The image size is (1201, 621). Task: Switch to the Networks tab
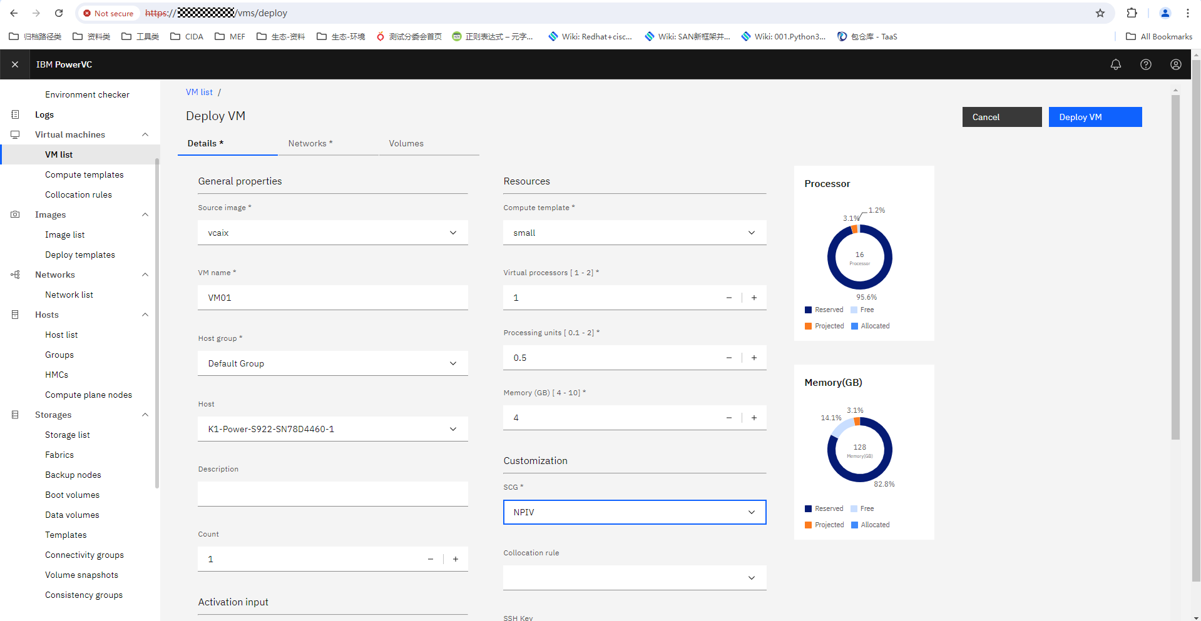328,143
